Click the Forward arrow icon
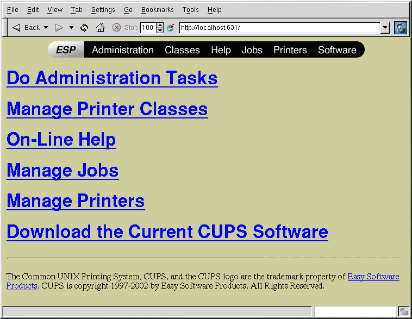Viewport: 412px width, 319px height. tap(59, 28)
